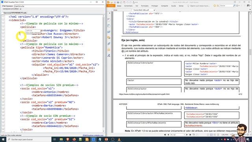Click the mclibre.org URL in the PDF footer
This screenshot has height=142, width=252.
click(x=144, y=94)
